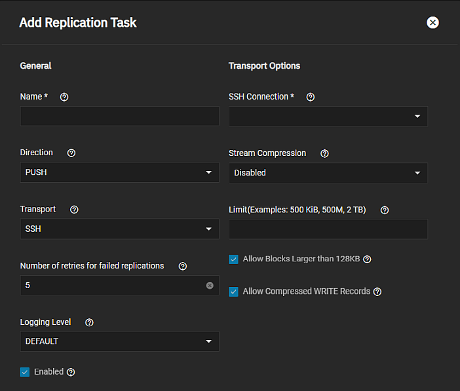
Task: Disable the Enabled checkbox
Action: (25, 372)
